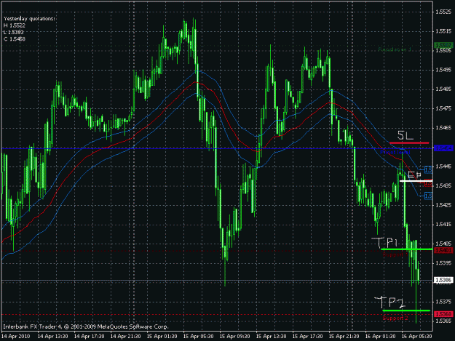The width and height of the screenshot is (455, 341).
Task: Click the MetaQuotes Software Corp. copyright text
Action: [x=86, y=326]
